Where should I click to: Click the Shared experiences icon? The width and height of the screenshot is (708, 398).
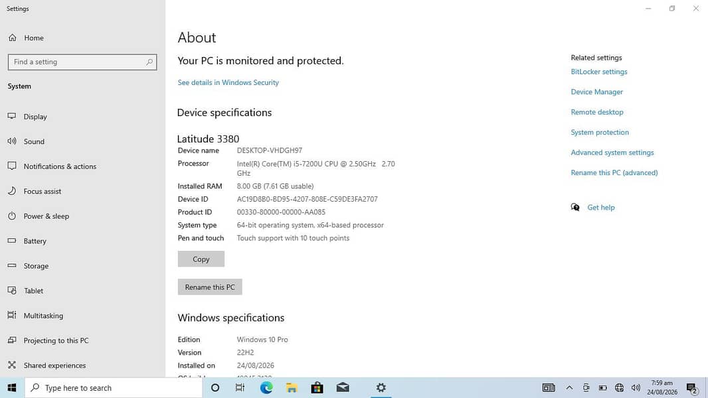12,365
